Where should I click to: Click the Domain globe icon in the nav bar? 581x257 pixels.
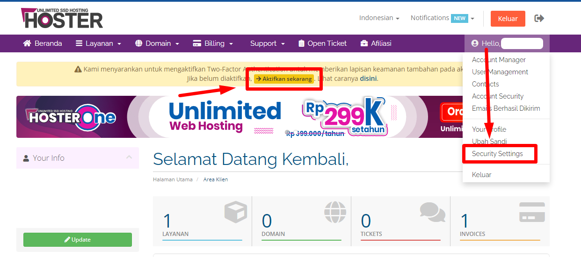[138, 43]
